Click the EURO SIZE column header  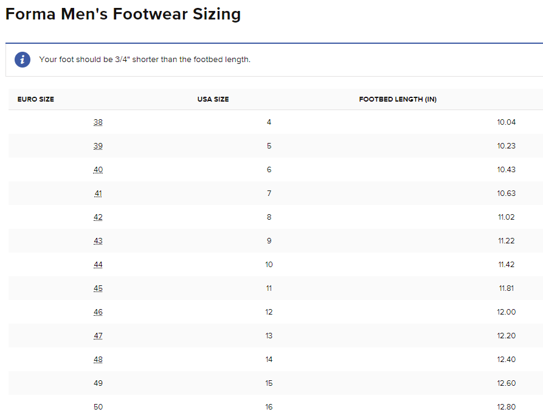[36, 99]
